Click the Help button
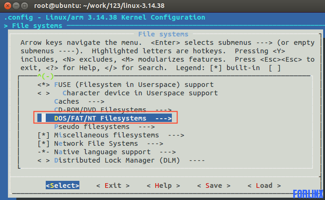 coord(163,186)
